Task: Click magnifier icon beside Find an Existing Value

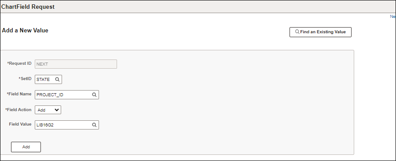Action: pyautogui.click(x=297, y=32)
